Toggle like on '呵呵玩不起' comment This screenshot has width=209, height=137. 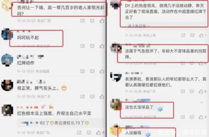(x=102, y=46)
